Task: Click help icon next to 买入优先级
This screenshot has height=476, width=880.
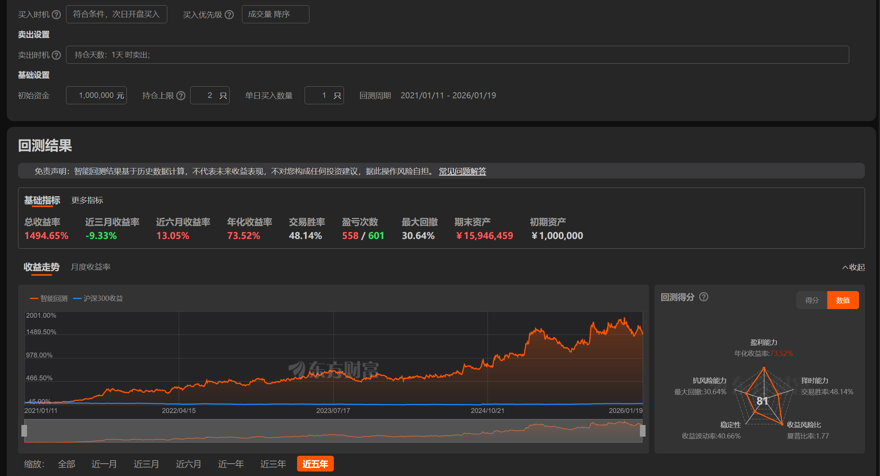Action: coord(229,15)
